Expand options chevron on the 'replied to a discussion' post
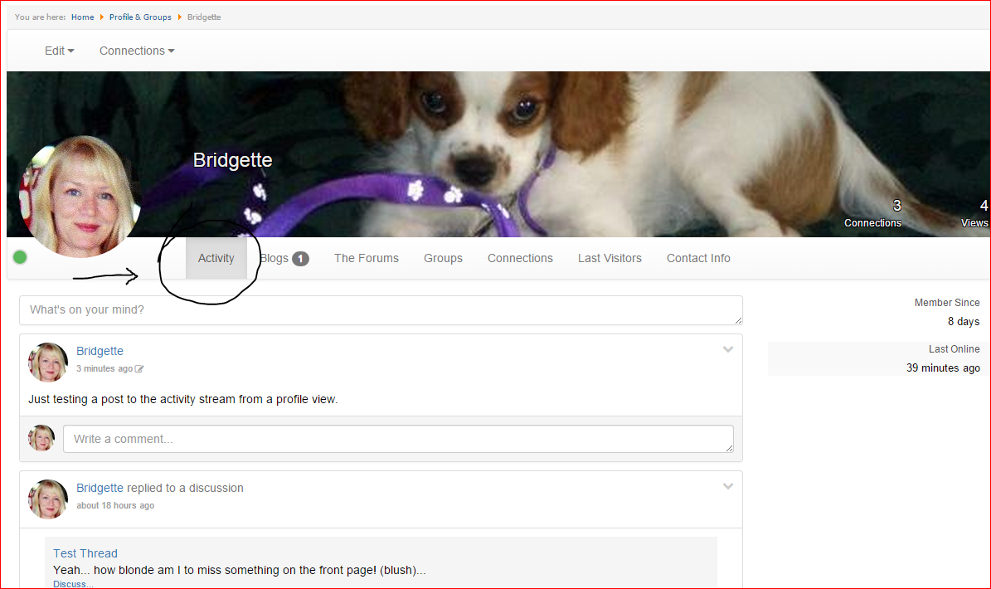 coord(728,487)
